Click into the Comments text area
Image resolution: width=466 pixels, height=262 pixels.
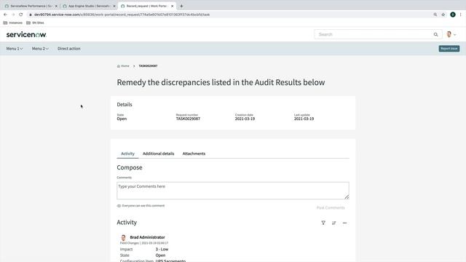click(x=233, y=191)
